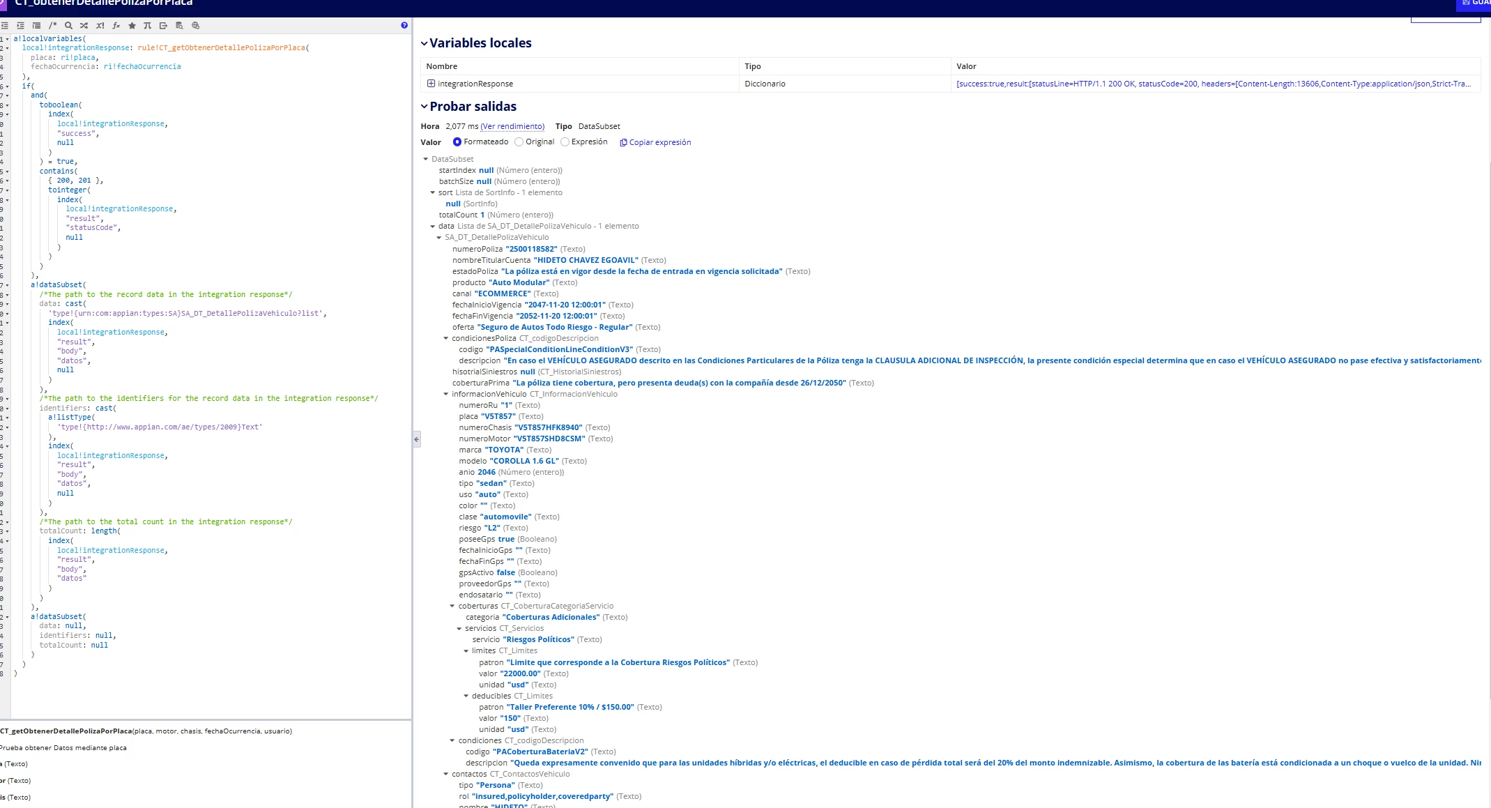The image size is (1491, 808).
Task: Click the anio 2046 value
Action: coord(487,472)
